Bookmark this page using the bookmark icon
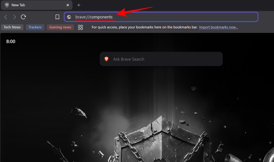 [x=57, y=17]
